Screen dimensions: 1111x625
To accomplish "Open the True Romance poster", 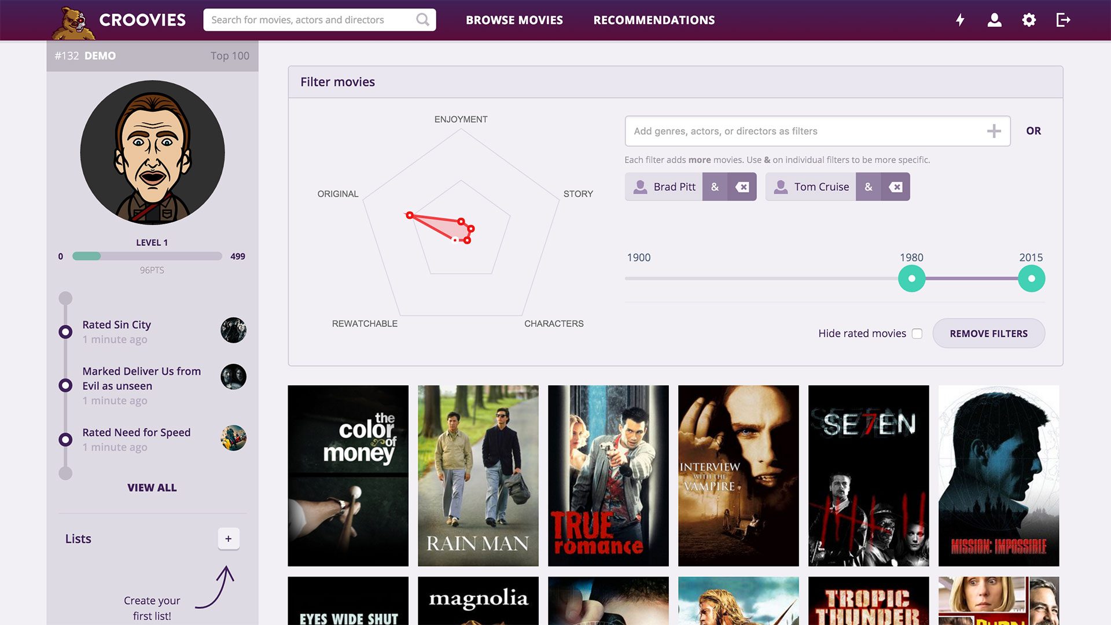I will click(x=608, y=476).
